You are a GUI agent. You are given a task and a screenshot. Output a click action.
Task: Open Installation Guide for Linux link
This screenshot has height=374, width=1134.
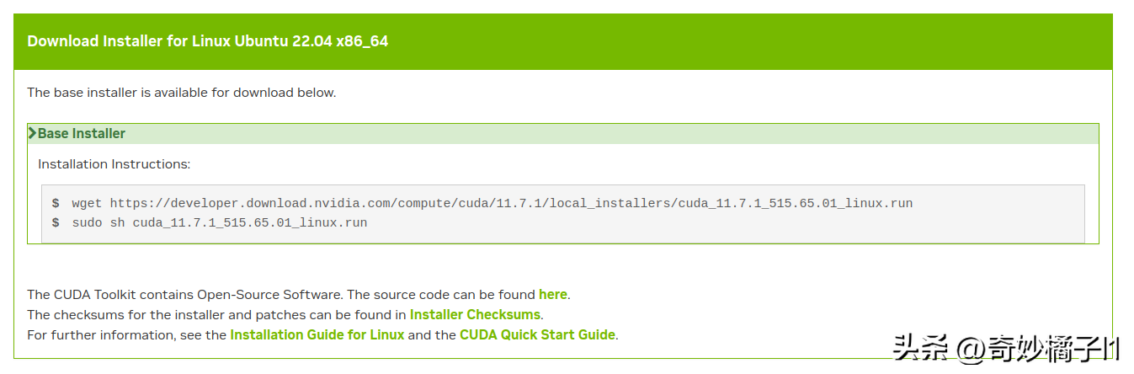317,334
